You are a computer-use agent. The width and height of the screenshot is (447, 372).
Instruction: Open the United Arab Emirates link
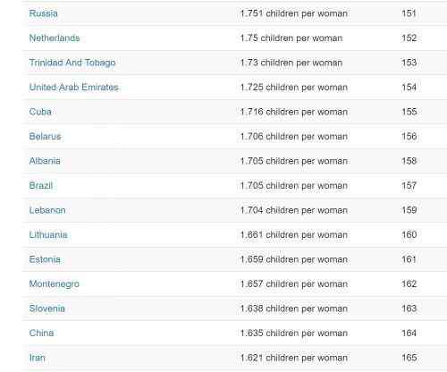(73, 88)
